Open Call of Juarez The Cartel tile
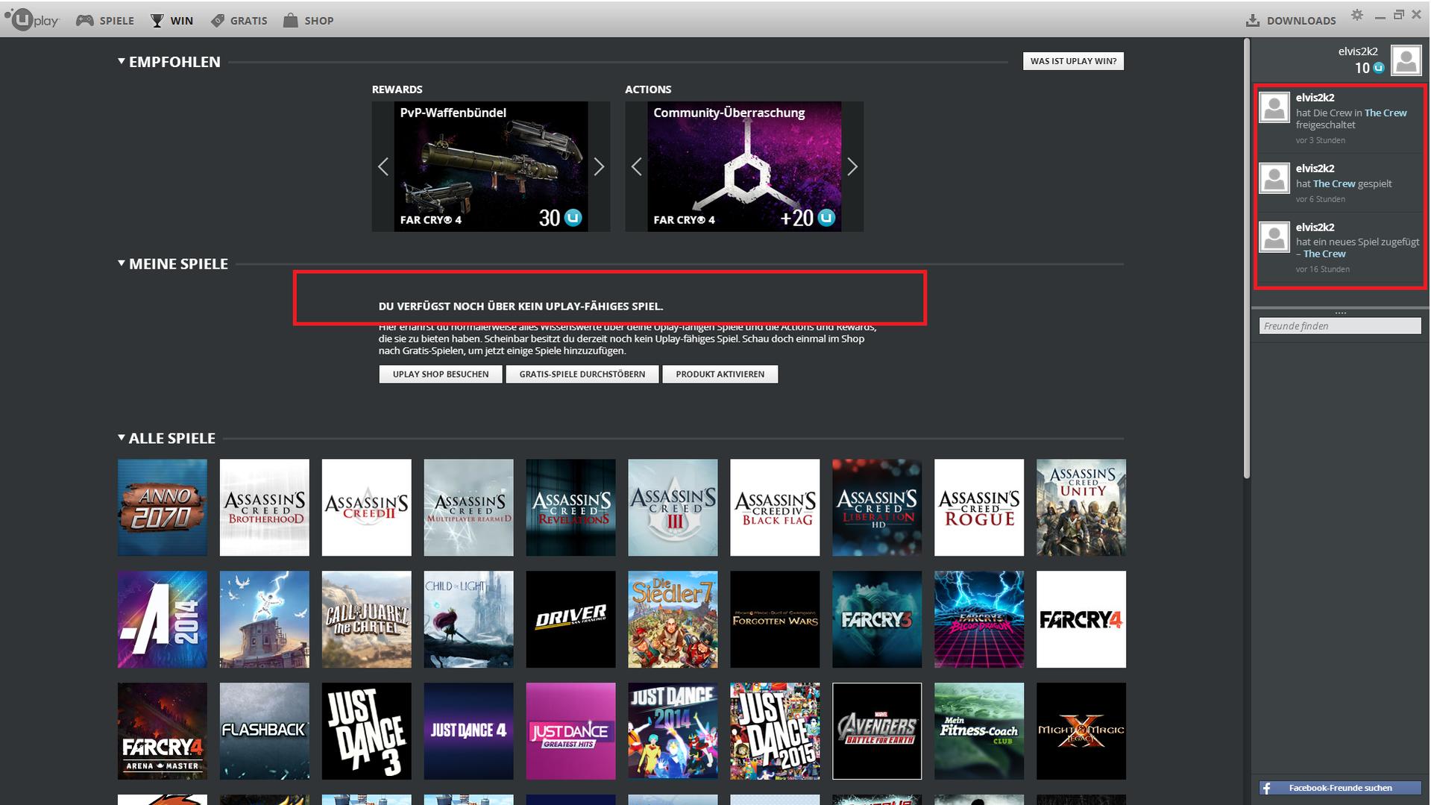 pos(367,619)
